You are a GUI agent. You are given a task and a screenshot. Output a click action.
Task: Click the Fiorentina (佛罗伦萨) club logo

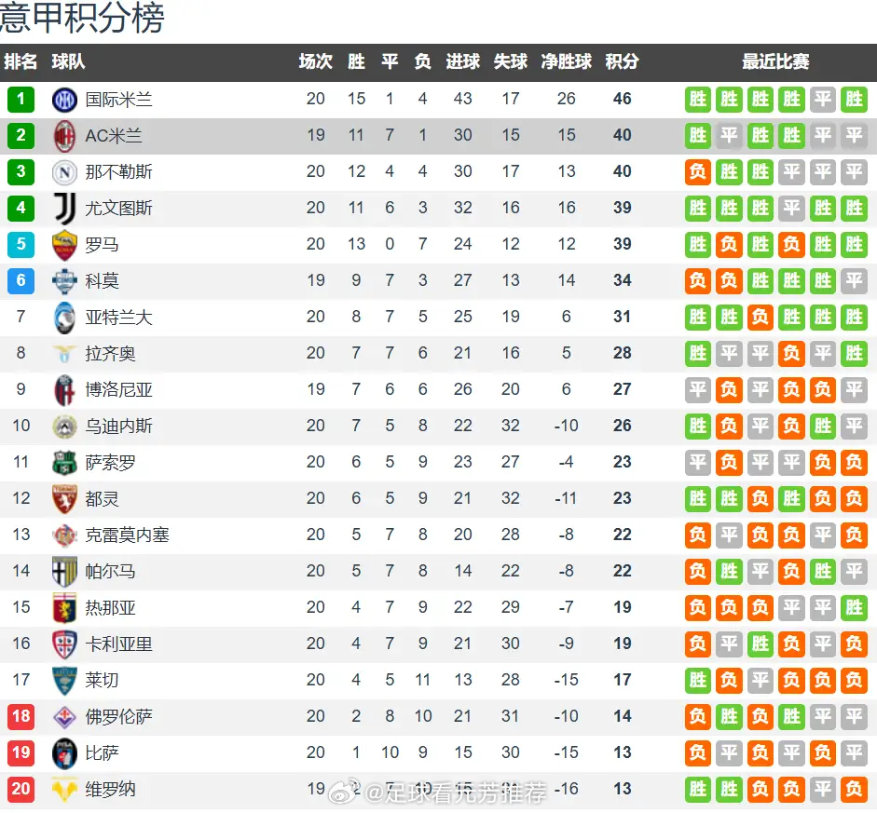64,717
